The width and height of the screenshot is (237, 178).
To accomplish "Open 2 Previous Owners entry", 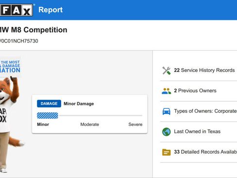I will pyautogui.click(x=199, y=91).
